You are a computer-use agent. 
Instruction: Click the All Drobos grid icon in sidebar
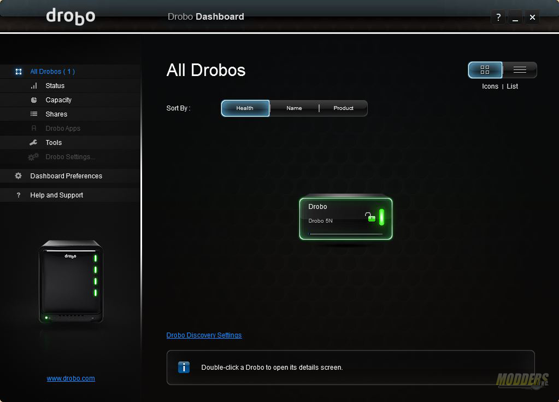[x=19, y=72]
